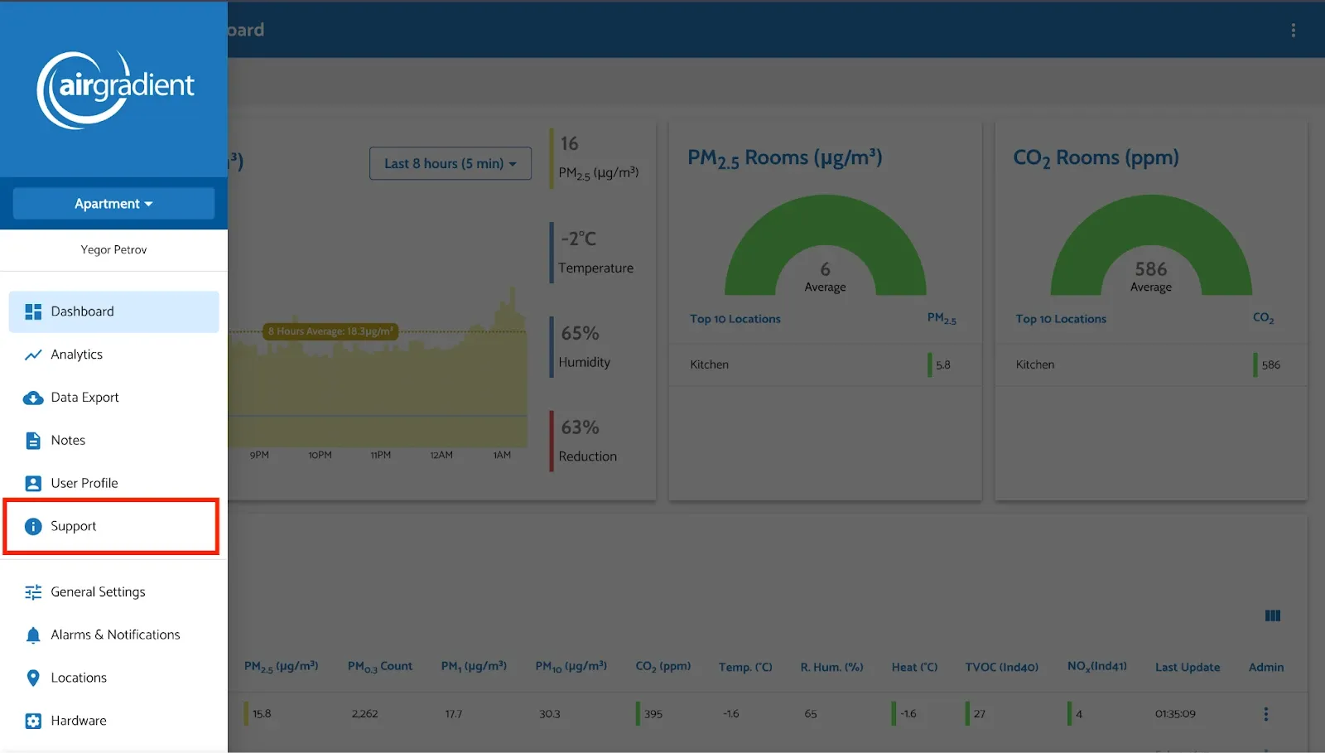Open General Settings menu item
1325x753 pixels.
click(x=98, y=592)
